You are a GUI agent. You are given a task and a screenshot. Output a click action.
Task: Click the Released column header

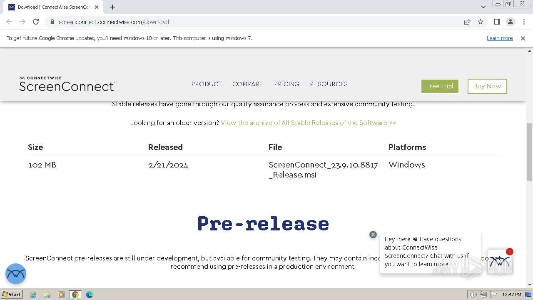click(x=165, y=147)
